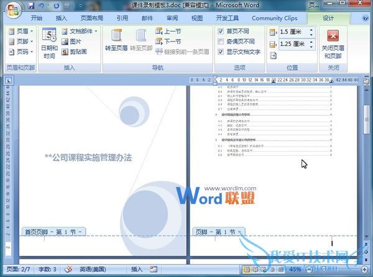The height and width of the screenshot is (277, 373).
Task: Click the tab selector at ruler corner
Action: tap(9, 81)
